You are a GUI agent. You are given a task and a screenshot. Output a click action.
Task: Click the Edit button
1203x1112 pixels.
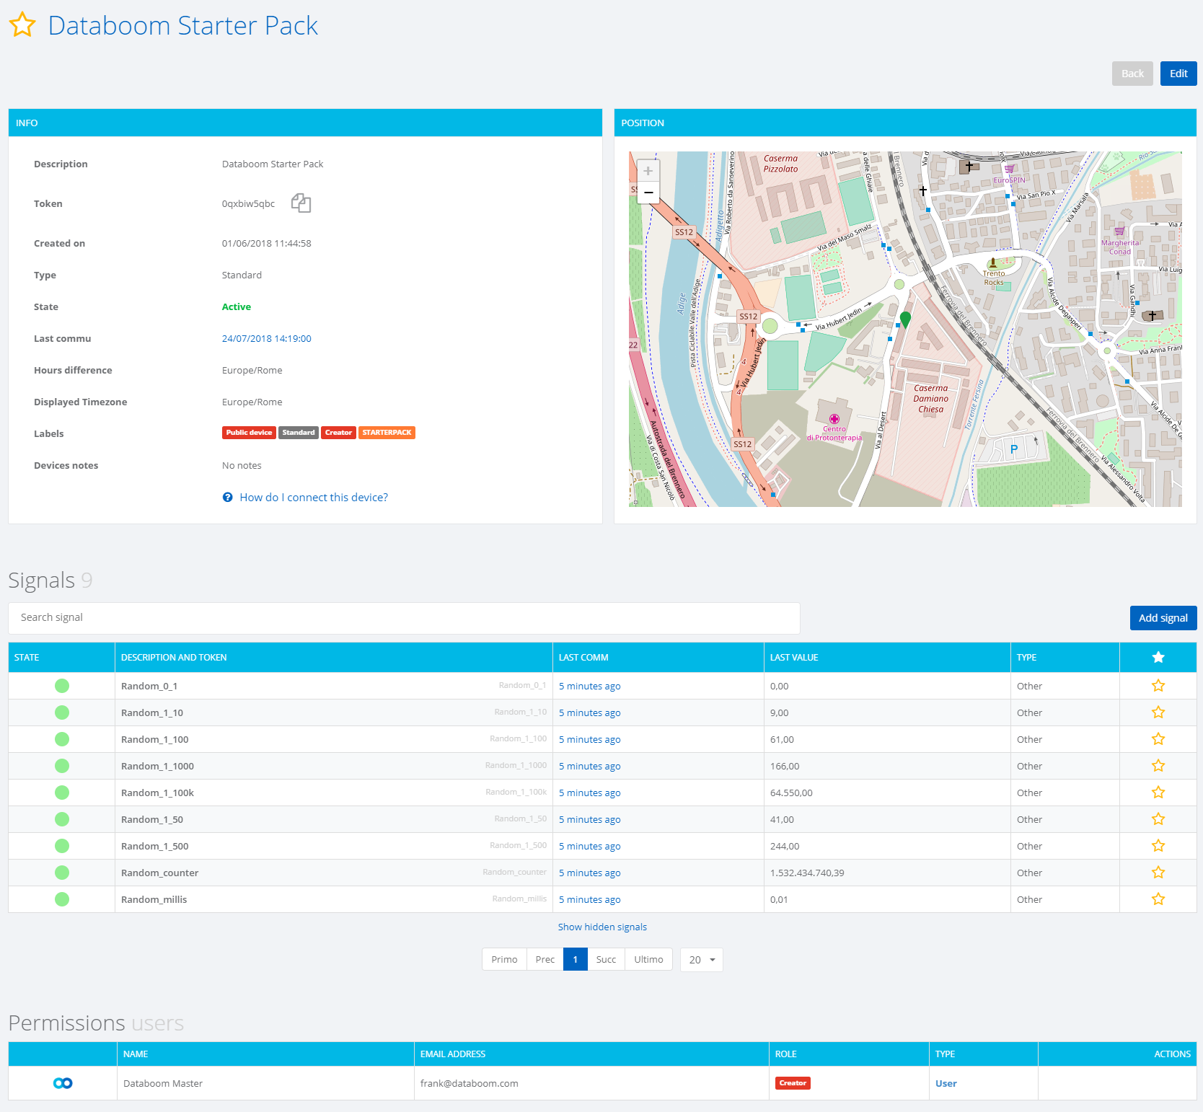tap(1178, 74)
